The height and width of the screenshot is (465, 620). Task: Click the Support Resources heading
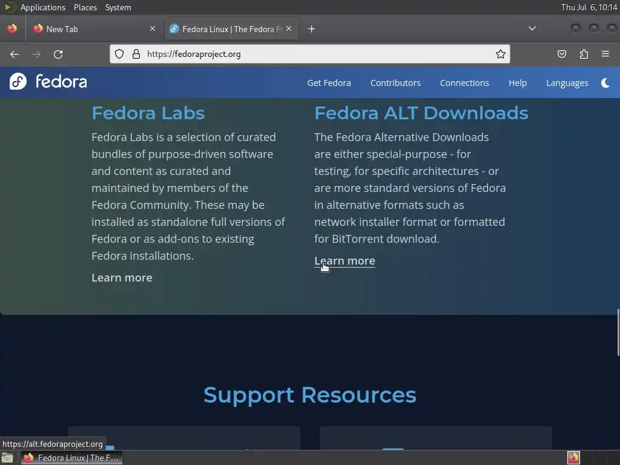(x=310, y=395)
